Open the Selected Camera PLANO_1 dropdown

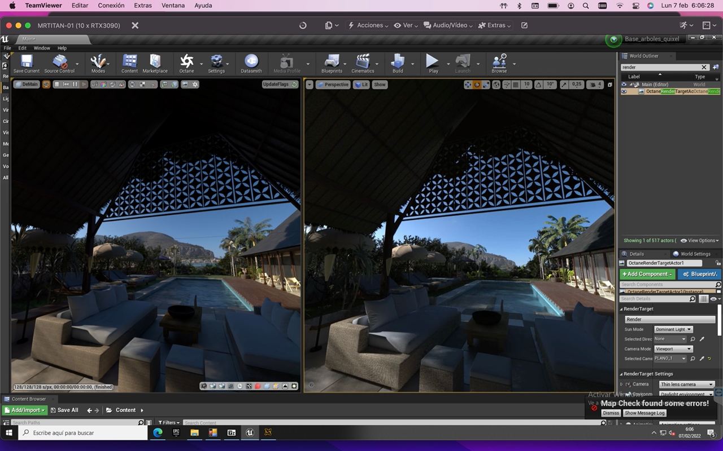(670, 359)
